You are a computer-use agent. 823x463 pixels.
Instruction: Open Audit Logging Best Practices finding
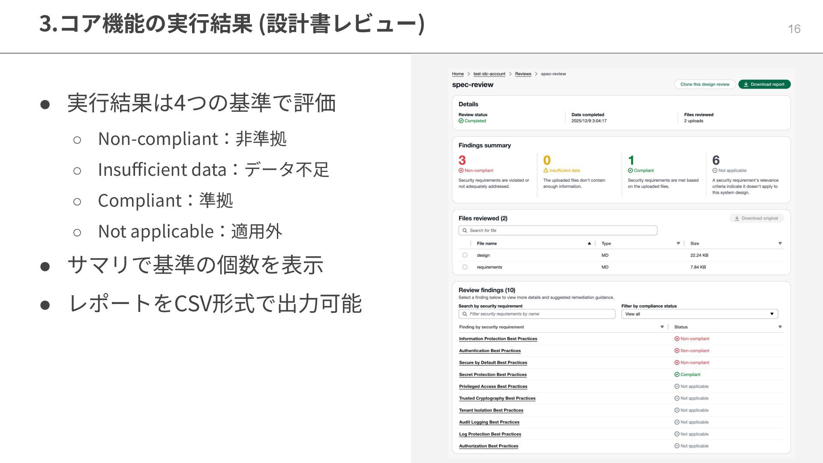(489, 422)
